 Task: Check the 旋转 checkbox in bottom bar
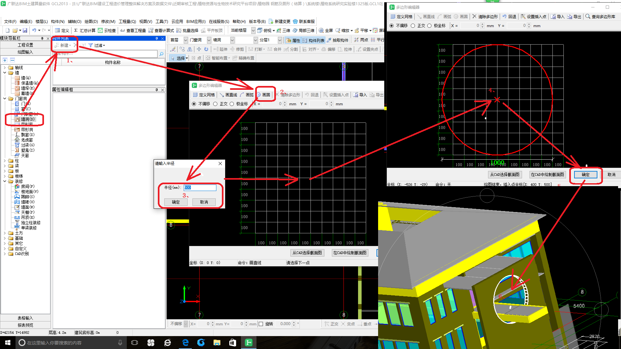[x=261, y=324]
